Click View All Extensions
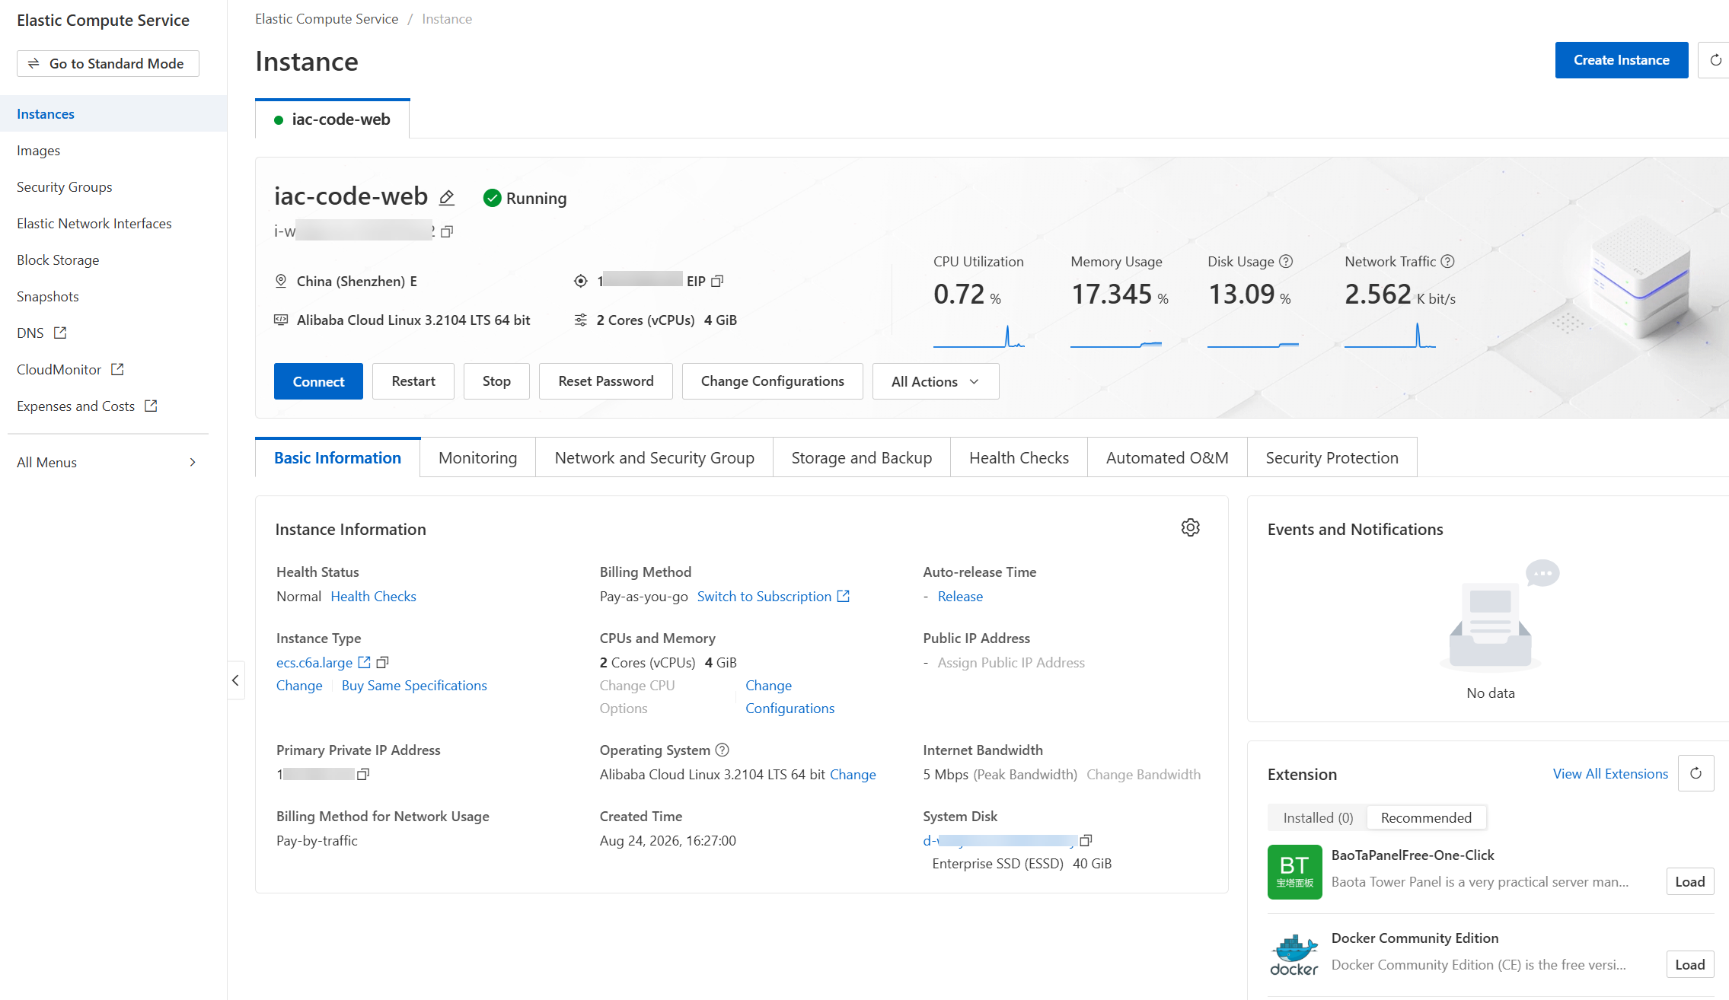Screen dimensions: 1729x1000 tap(1610, 774)
